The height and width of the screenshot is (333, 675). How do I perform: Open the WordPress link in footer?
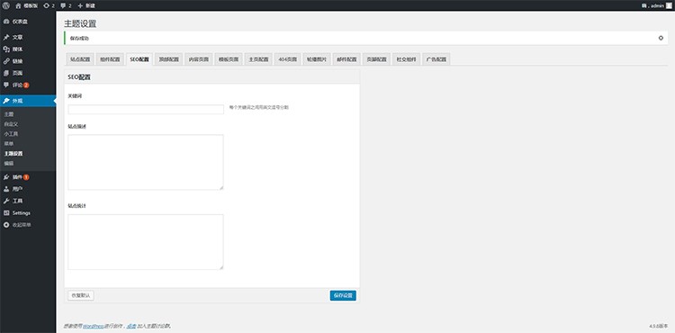coord(93,326)
